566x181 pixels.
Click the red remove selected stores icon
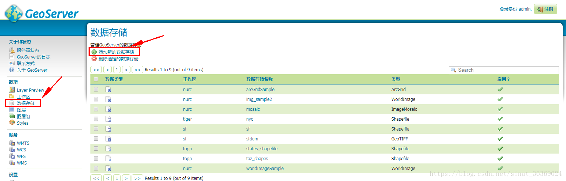click(94, 59)
